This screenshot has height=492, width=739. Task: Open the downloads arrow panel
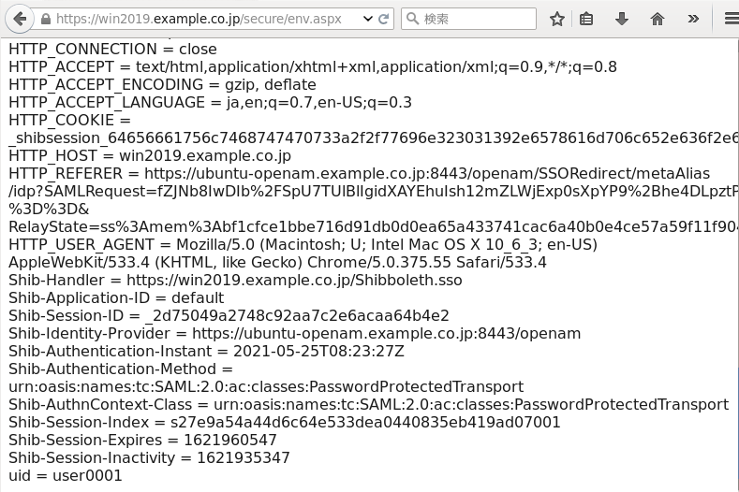pyautogui.click(x=622, y=19)
